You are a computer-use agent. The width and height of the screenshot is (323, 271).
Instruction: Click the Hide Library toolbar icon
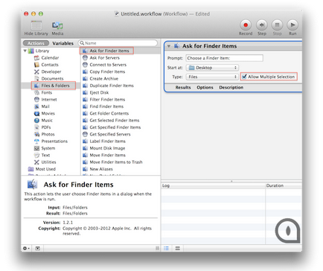(36, 25)
